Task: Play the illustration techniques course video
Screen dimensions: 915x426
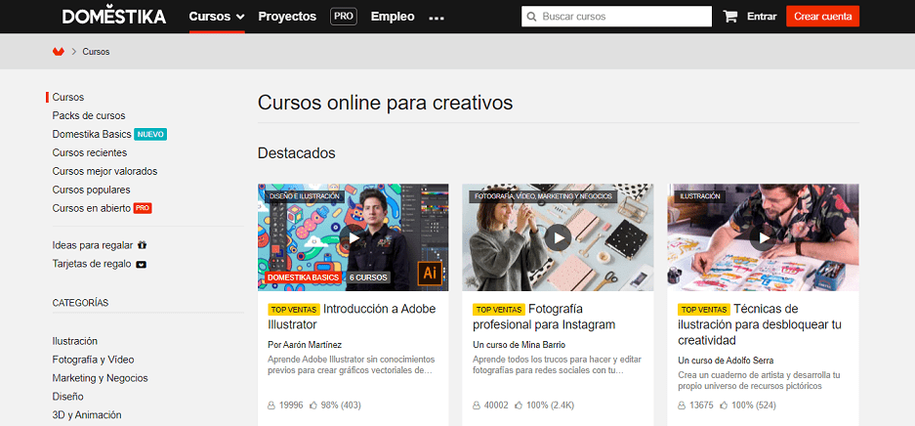Action: (763, 237)
